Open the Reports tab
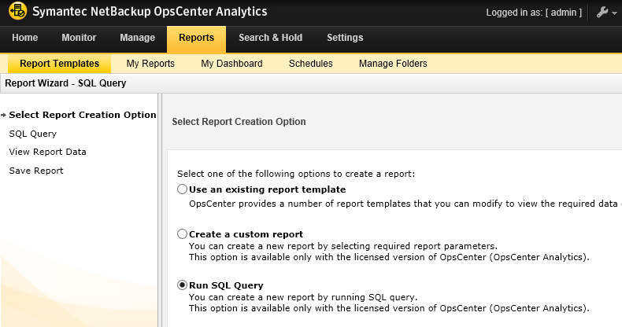 (196, 39)
